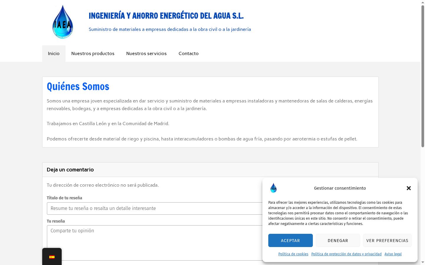
Task: Open the Spanish flag language switcher
Action: coord(52,257)
